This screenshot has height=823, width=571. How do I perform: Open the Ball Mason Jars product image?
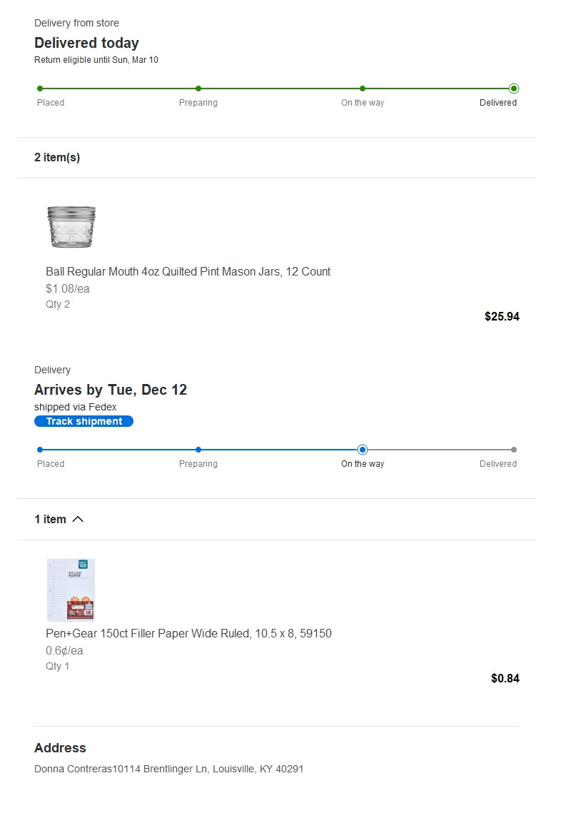pyautogui.click(x=71, y=227)
